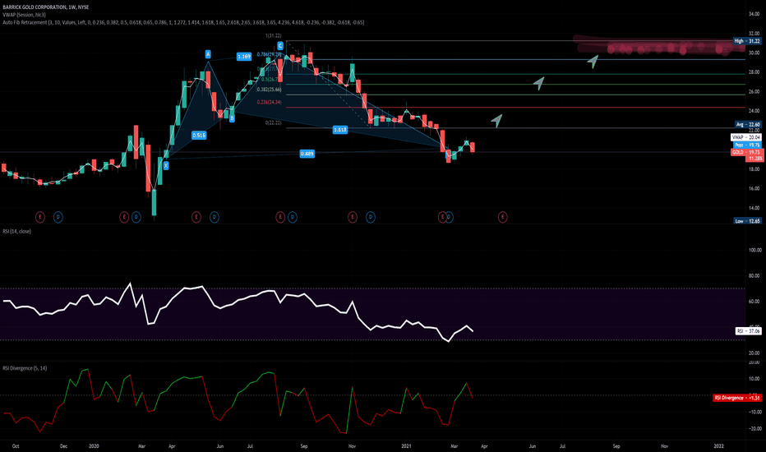Select the harmonic pattern point A label
Viewport: 766px width, 452px height.
tap(208, 53)
